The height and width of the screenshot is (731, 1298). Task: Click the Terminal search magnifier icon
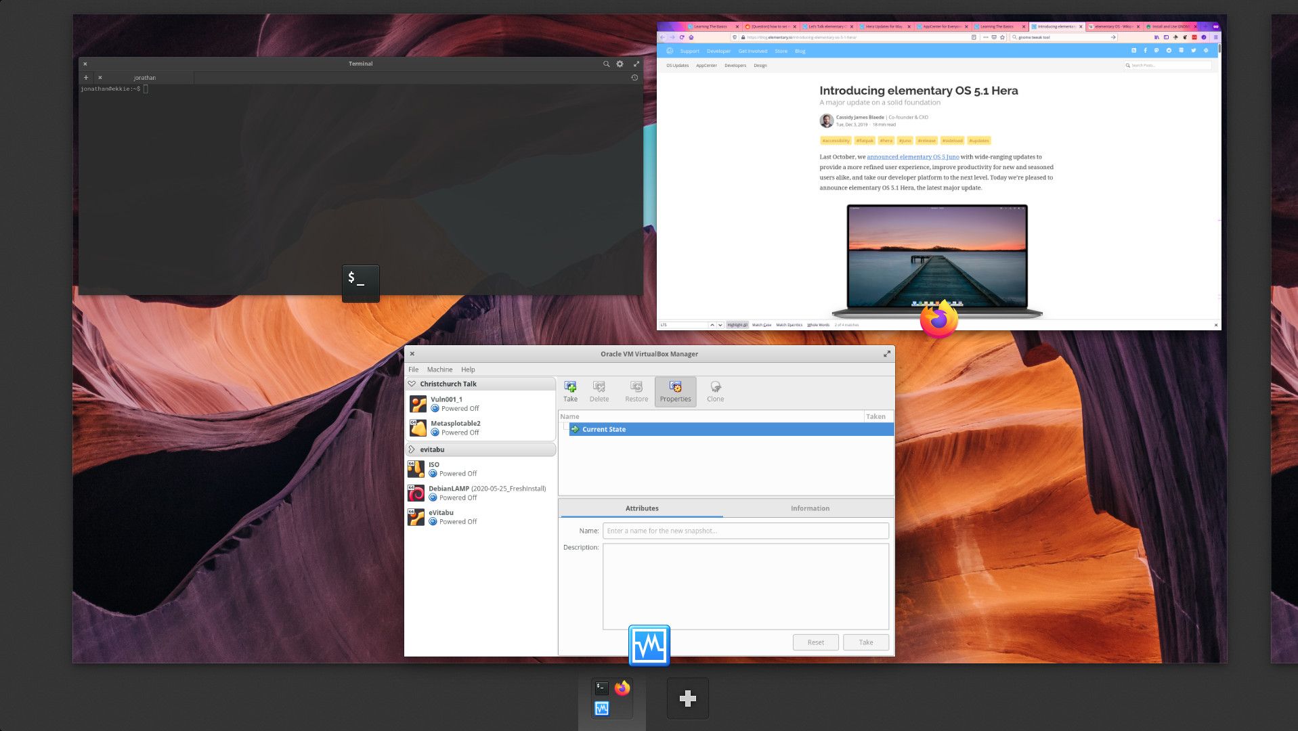tap(606, 64)
